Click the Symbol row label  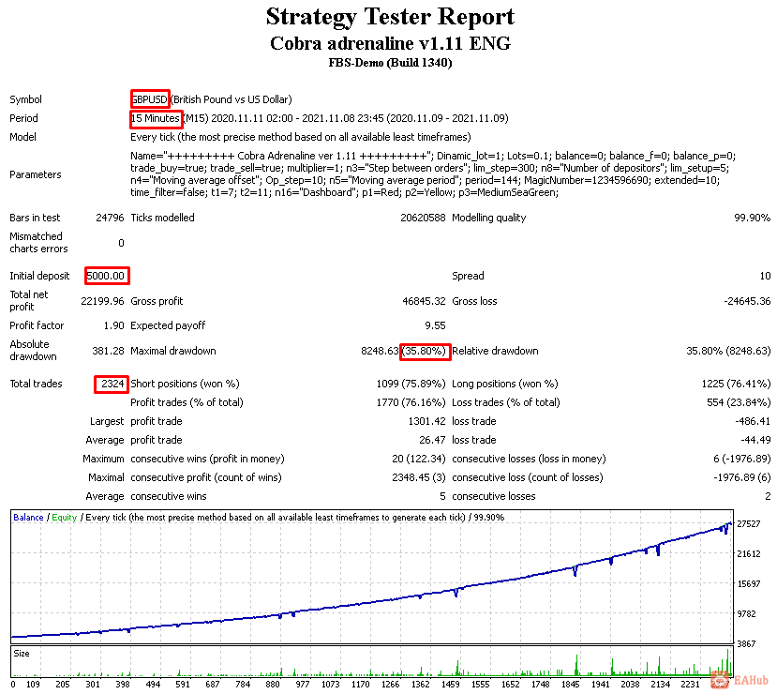click(x=25, y=99)
